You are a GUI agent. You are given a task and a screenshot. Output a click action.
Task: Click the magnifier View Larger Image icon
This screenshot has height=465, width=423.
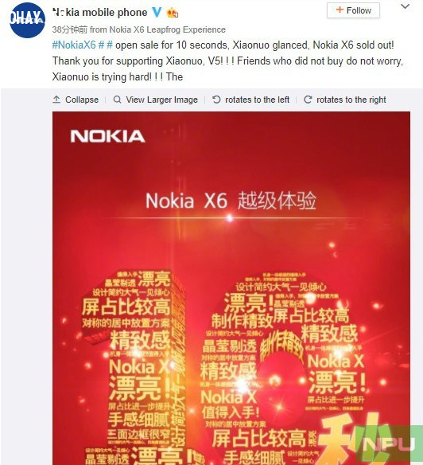118,100
